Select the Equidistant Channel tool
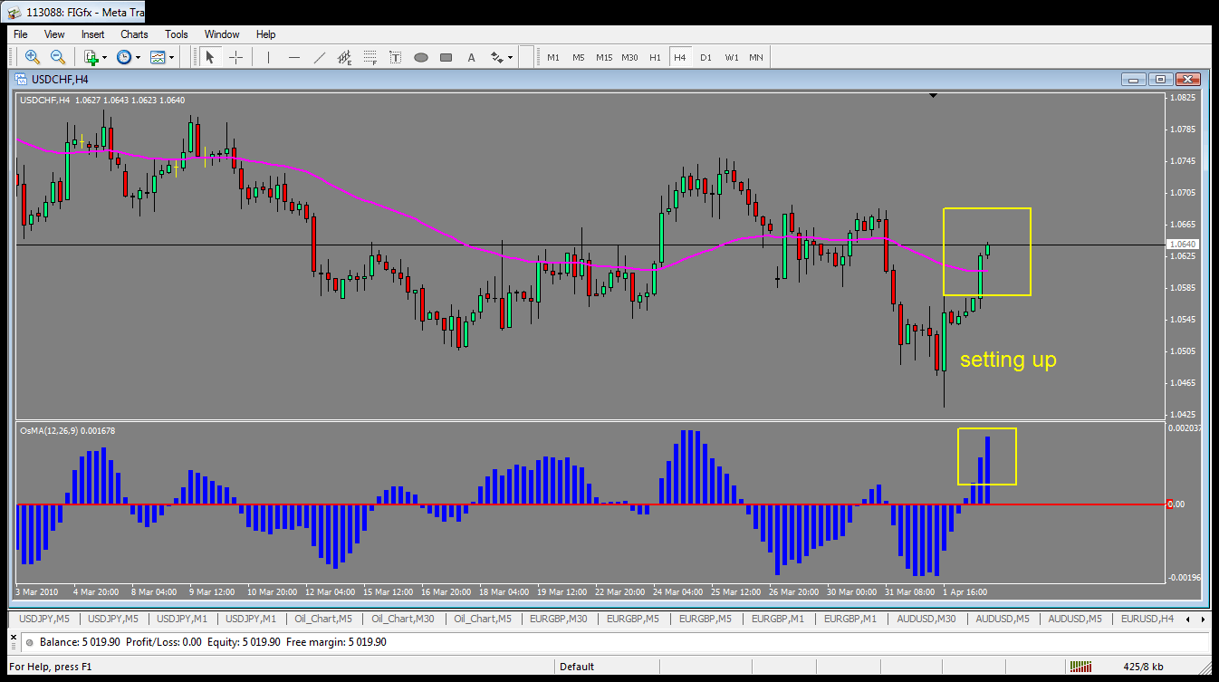The image size is (1219, 682). (345, 57)
